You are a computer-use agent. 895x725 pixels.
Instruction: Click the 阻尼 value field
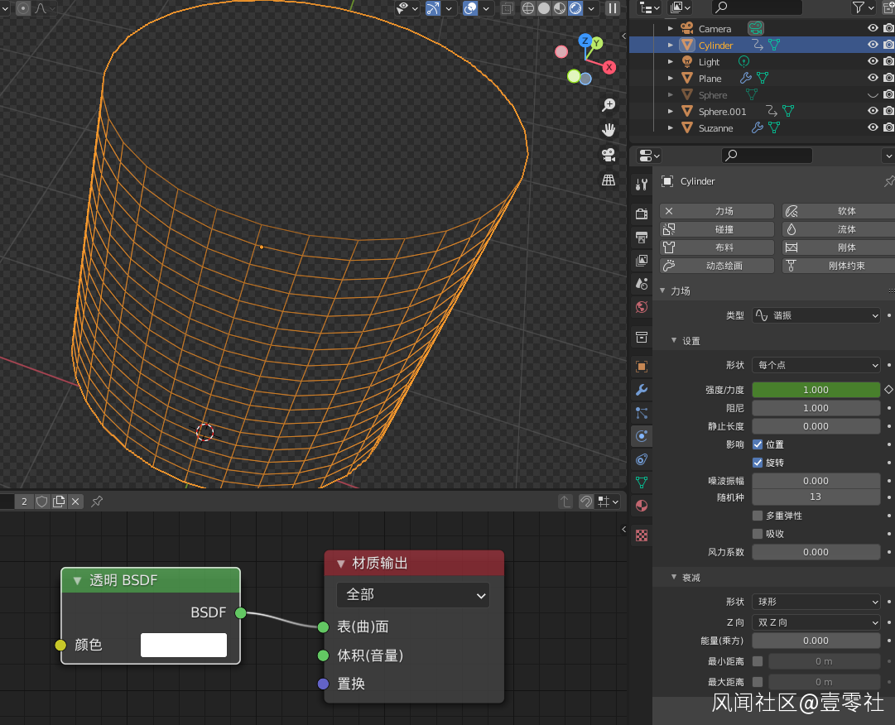(x=816, y=408)
